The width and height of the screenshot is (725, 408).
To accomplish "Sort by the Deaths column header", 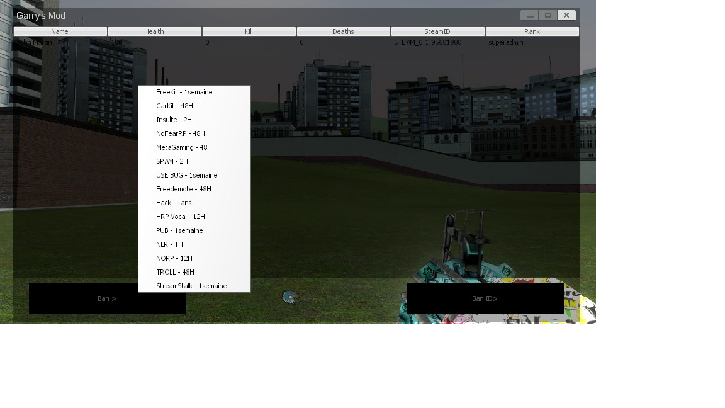I will coord(343,31).
